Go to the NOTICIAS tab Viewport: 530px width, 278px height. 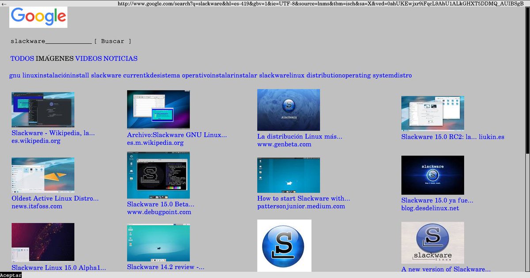point(121,58)
